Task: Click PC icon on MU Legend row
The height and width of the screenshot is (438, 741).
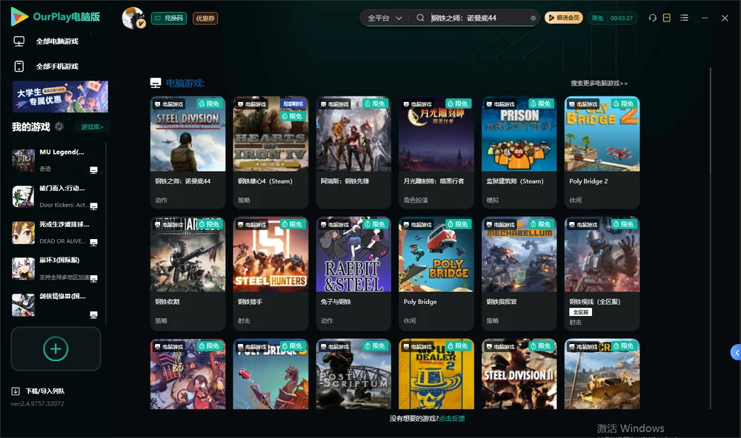Action: (93, 170)
